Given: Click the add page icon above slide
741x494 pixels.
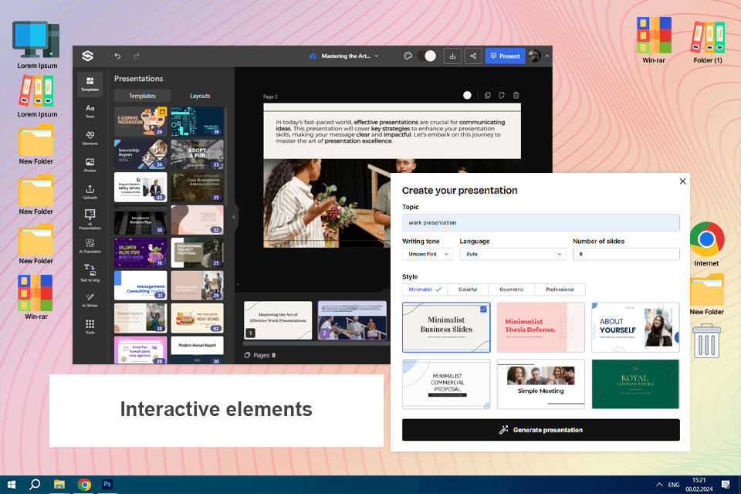Looking at the screenshot, I should coord(502,96).
